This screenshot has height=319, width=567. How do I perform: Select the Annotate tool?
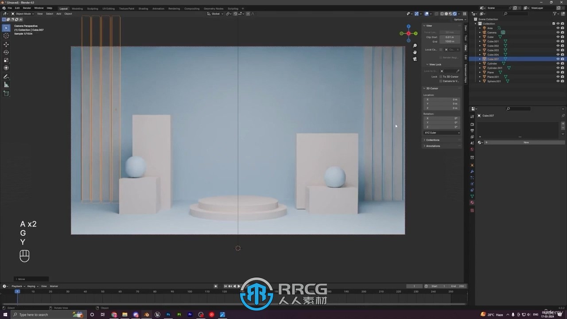6,77
